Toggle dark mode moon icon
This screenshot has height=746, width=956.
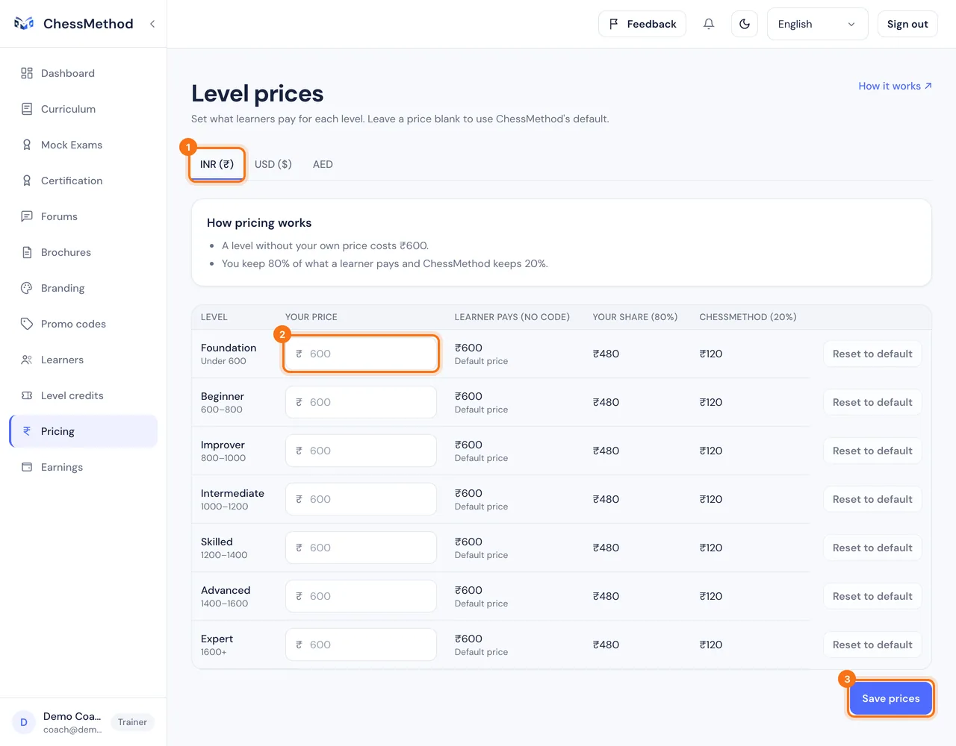(x=745, y=24)
